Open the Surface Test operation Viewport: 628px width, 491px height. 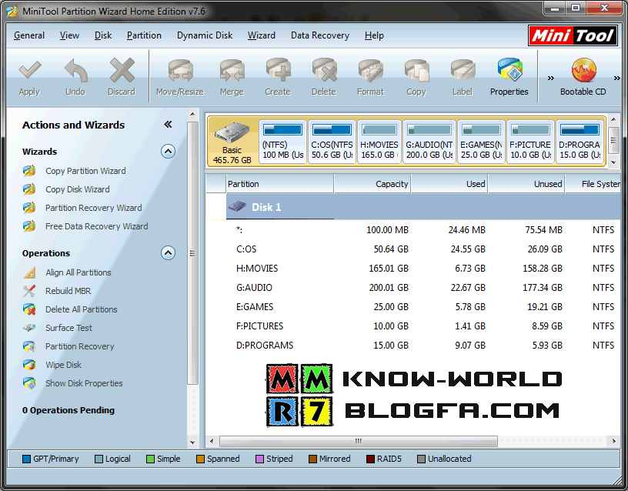68,328
